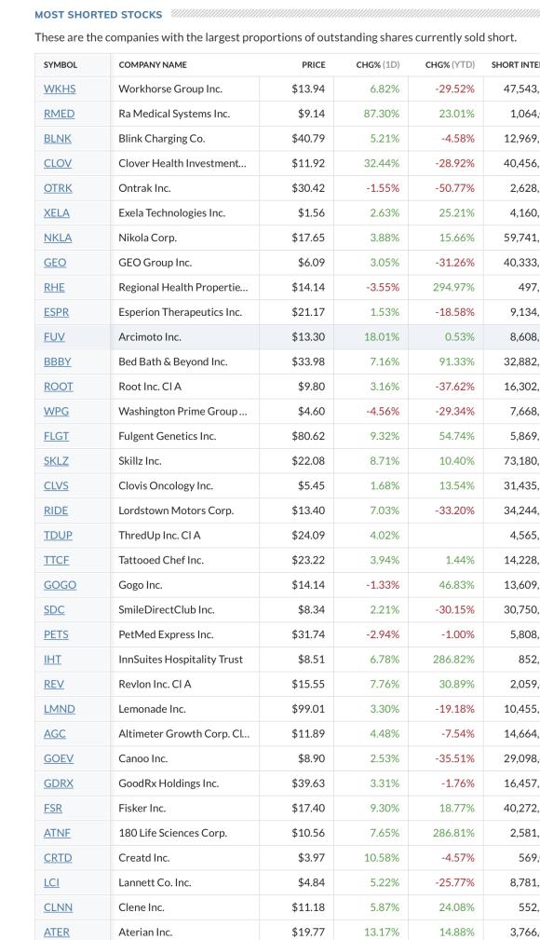This screenshot has height=940, width=540.
Task: Open the FSR stock symbol
Action: pos(53,808)
